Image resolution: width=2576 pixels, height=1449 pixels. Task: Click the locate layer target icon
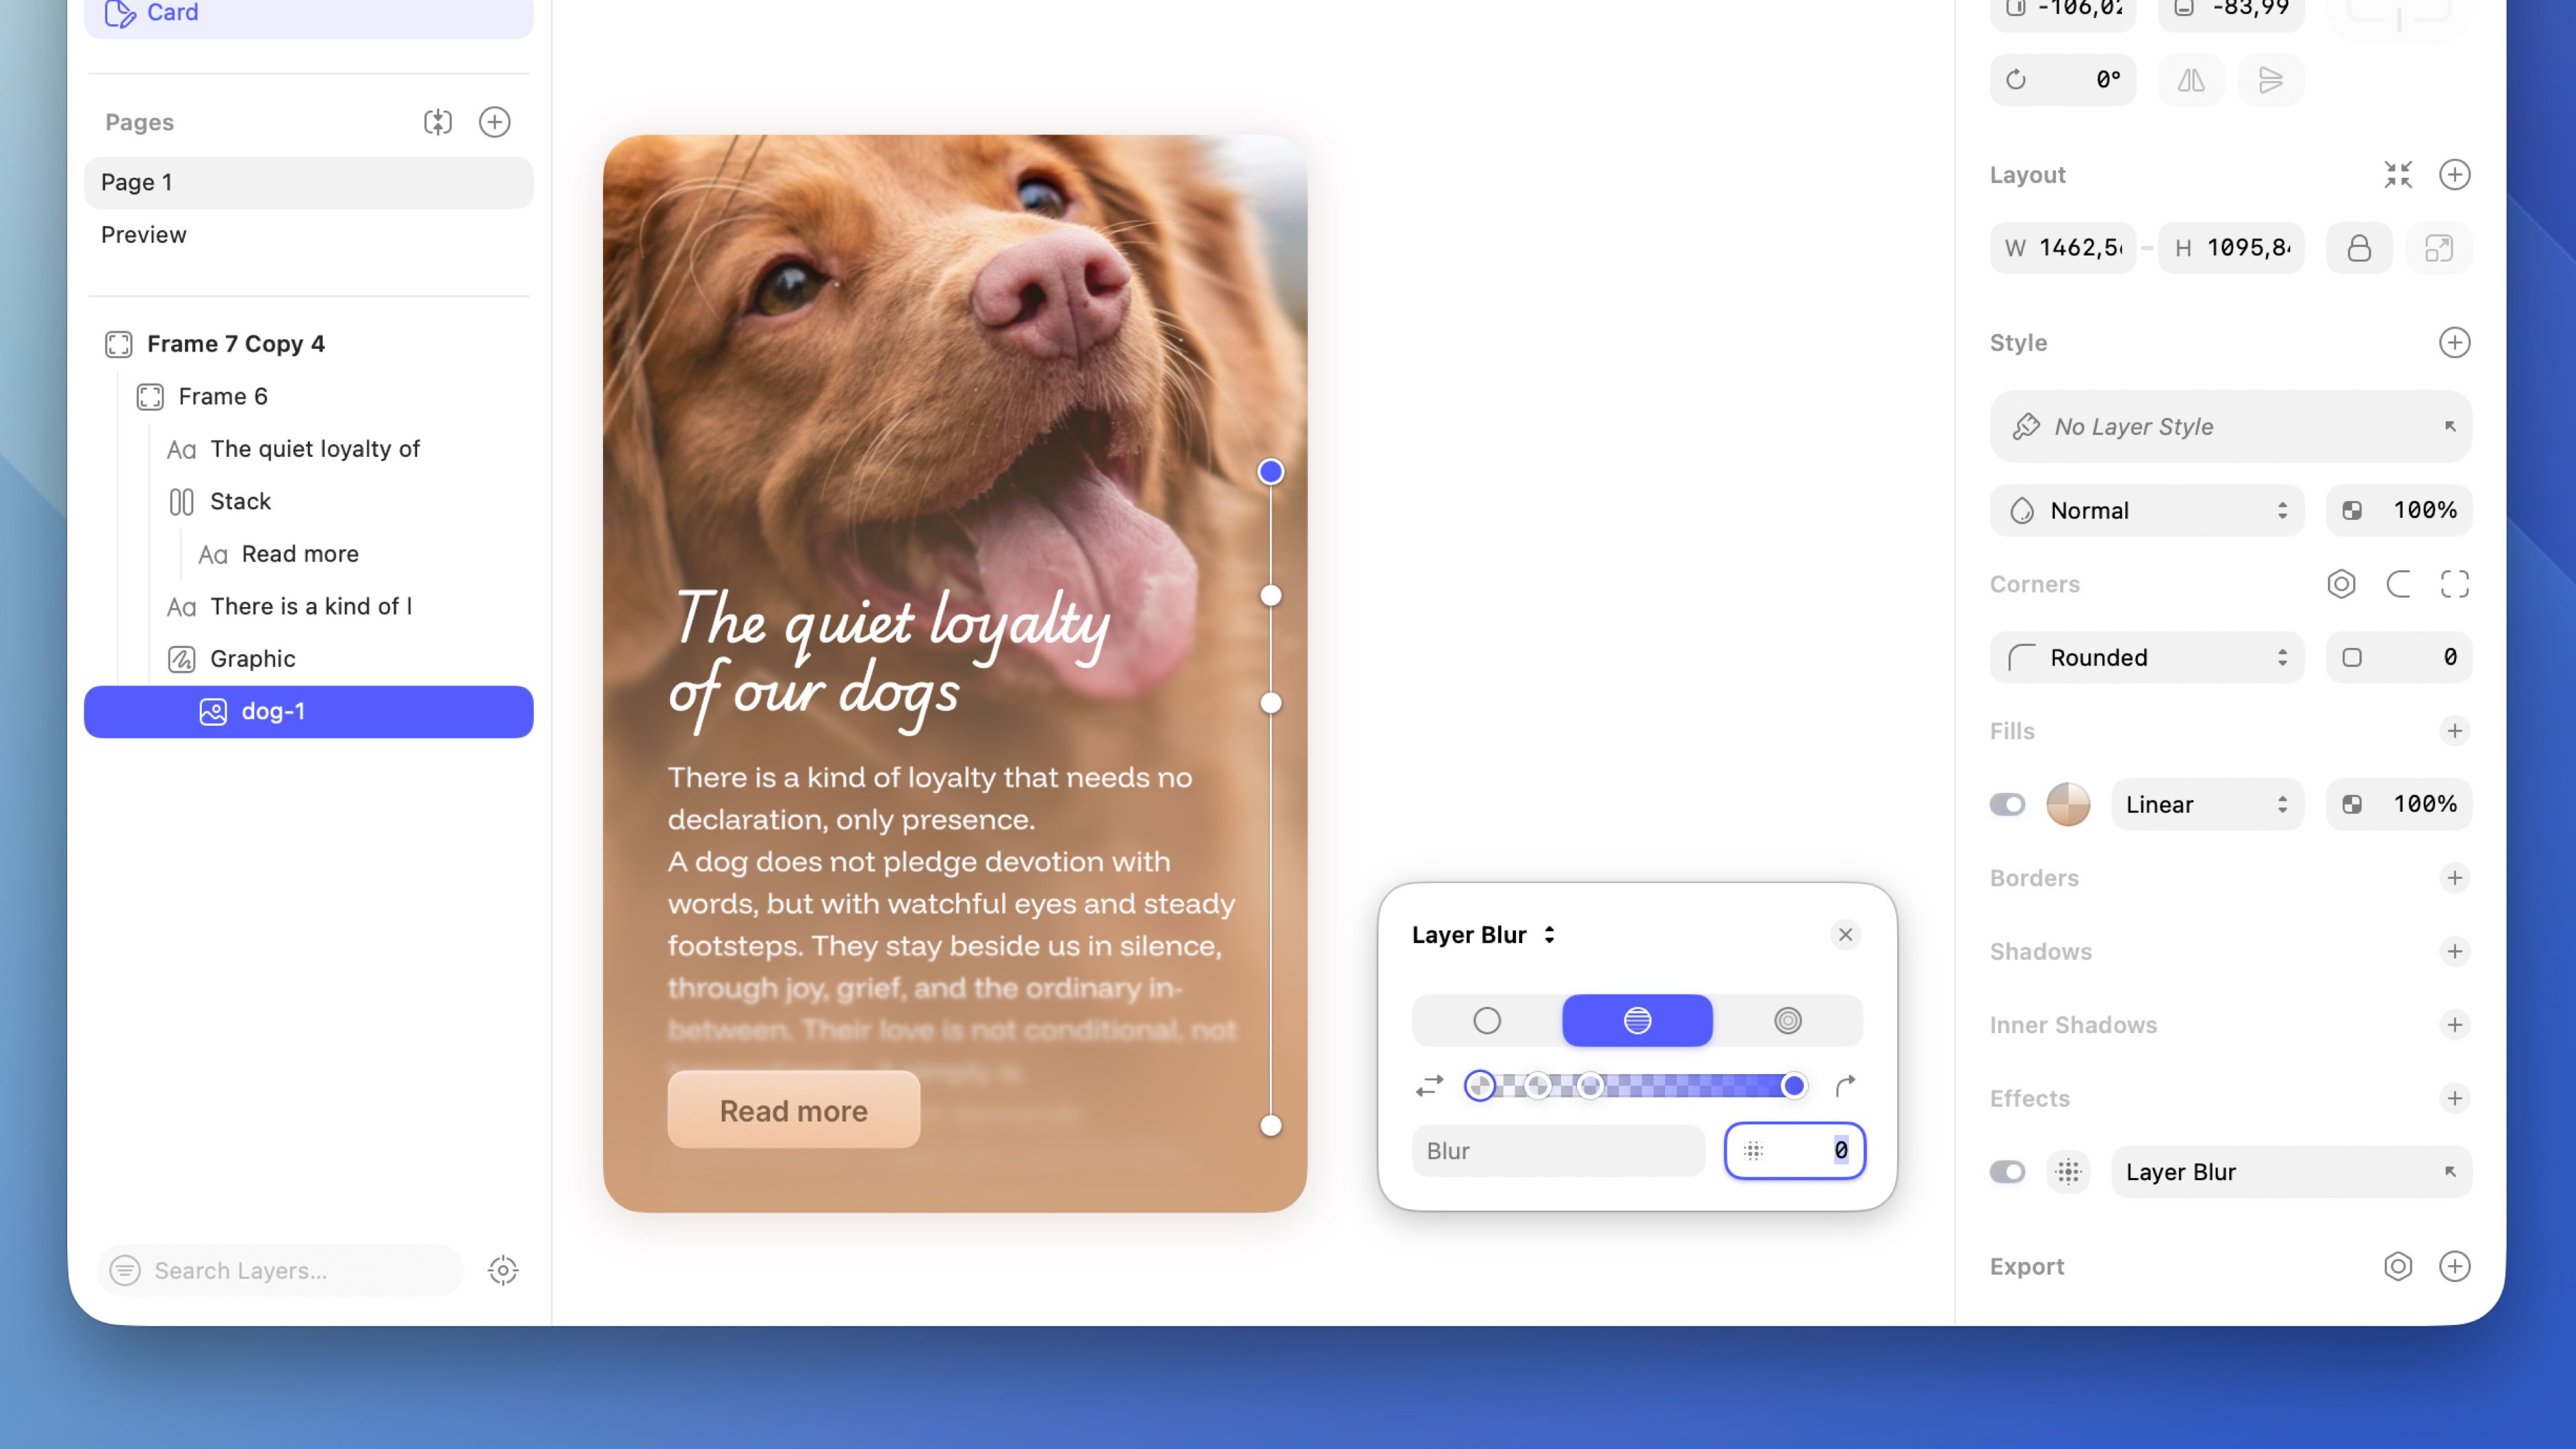(x=503, y=1271)
